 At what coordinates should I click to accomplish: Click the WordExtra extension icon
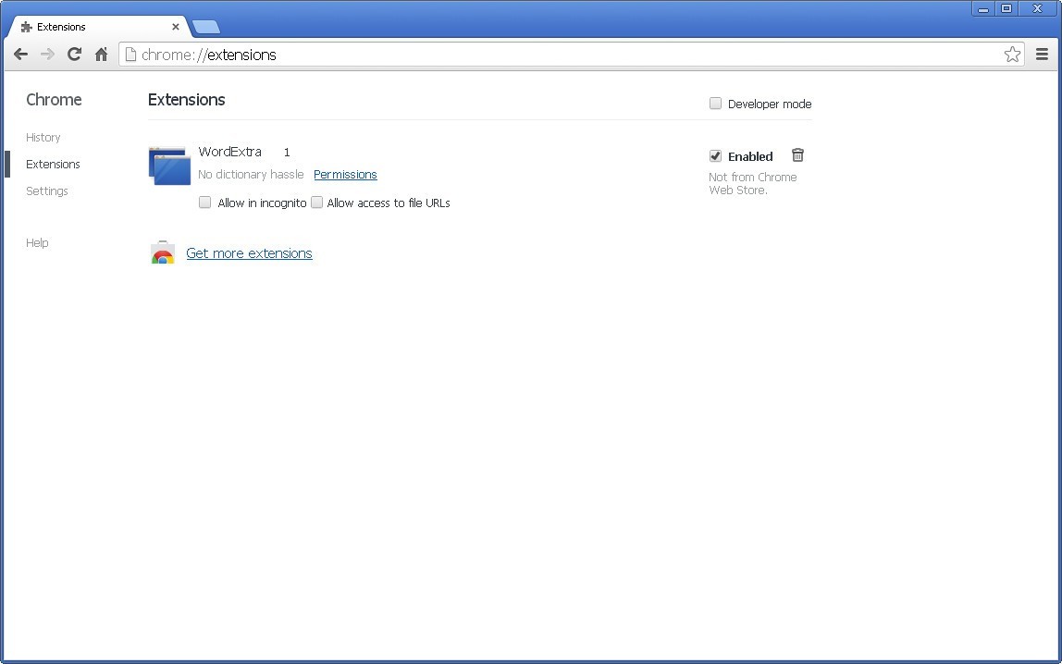click(x=168, y=165)
